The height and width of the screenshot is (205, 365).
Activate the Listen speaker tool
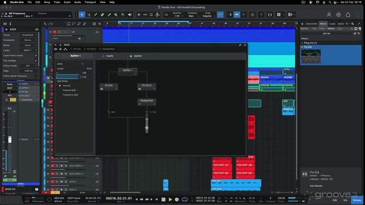(x=129, y=15)
